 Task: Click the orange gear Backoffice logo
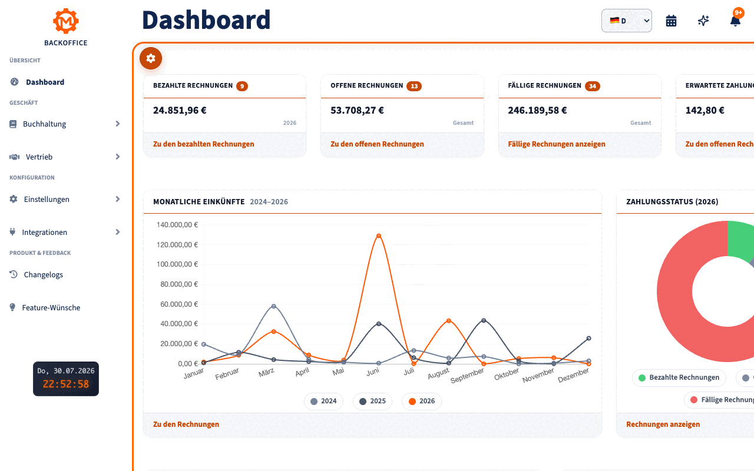tap(66, 21)
